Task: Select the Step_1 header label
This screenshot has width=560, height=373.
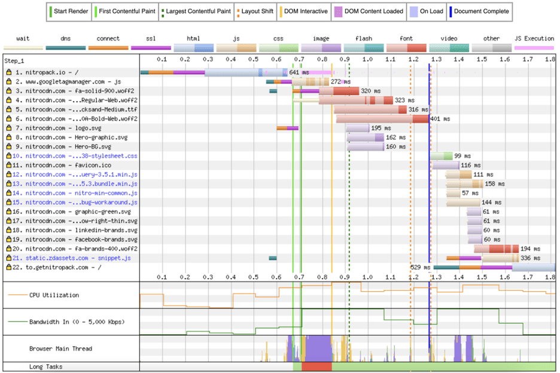Action: point(15,61)
